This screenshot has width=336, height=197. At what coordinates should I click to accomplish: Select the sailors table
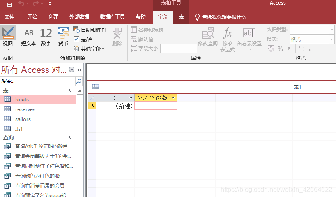38,119
